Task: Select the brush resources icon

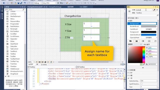Action: coord(155,41)
